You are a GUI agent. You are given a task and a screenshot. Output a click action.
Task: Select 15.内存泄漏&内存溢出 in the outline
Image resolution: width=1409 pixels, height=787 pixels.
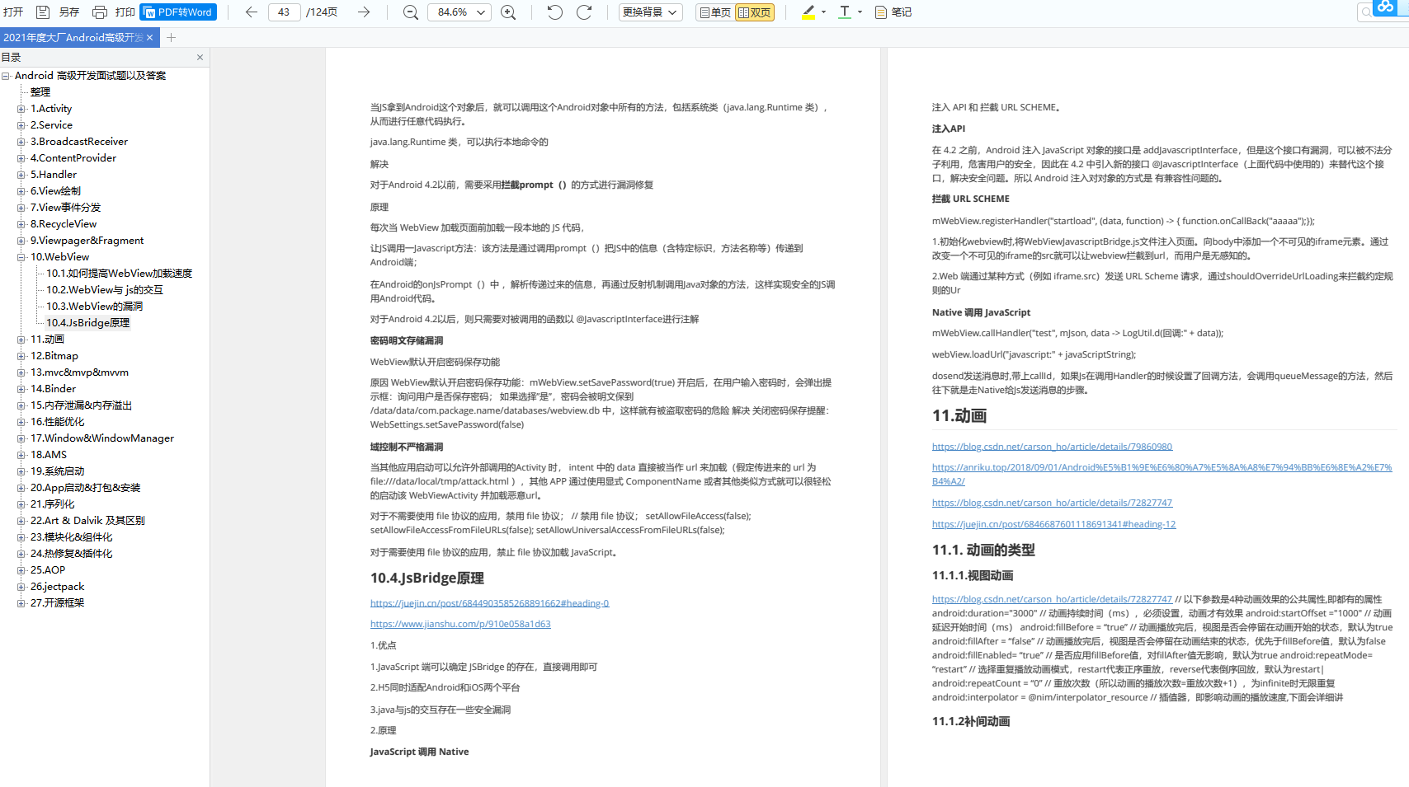coord(81,405)
